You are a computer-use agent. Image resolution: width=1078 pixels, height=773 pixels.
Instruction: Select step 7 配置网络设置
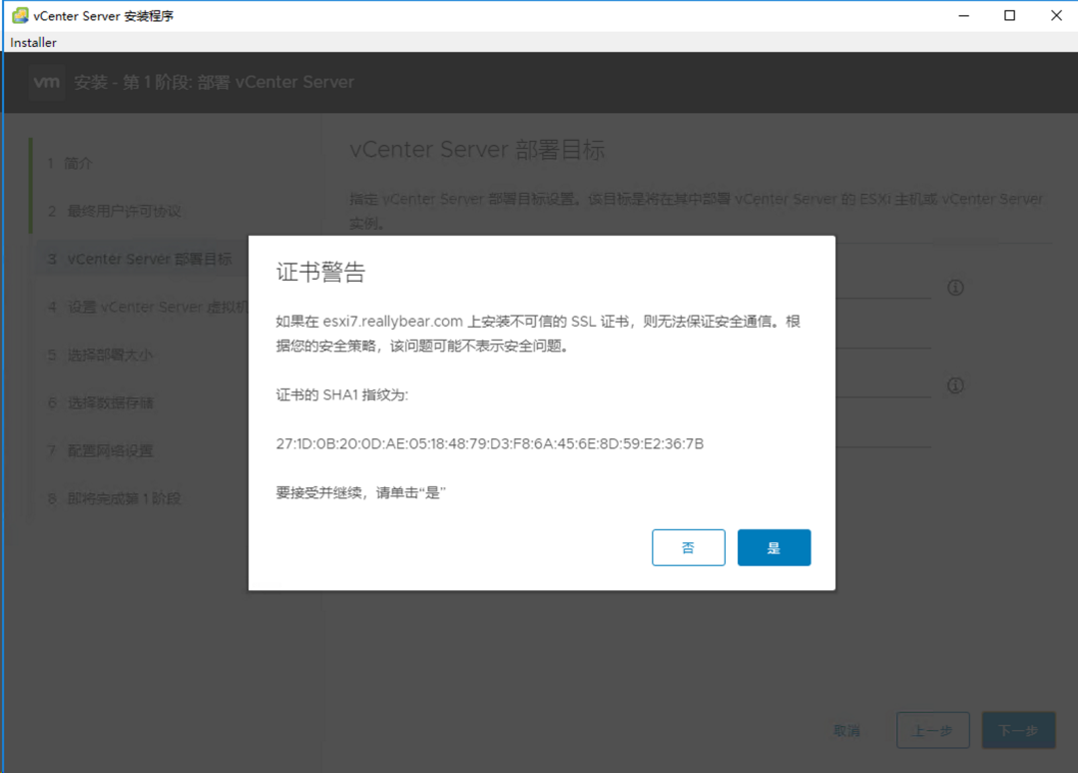(x=101, y=450)
